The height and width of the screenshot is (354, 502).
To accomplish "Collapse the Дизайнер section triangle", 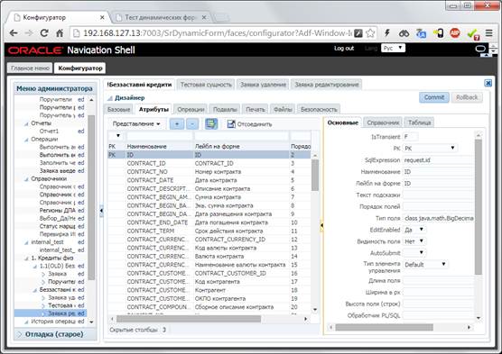I will click(x=110, y=98).
